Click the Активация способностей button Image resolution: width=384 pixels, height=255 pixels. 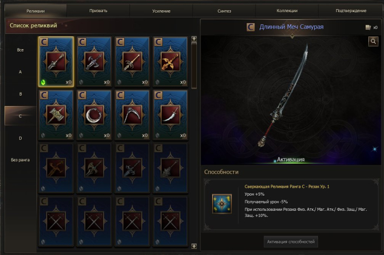tap(291, 242)
